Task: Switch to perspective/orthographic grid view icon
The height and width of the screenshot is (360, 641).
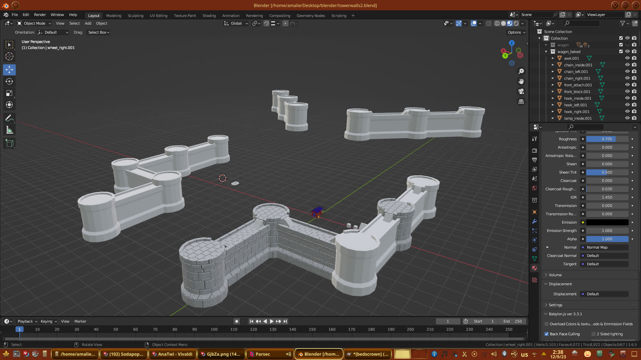Action: (x=521, y=101)
